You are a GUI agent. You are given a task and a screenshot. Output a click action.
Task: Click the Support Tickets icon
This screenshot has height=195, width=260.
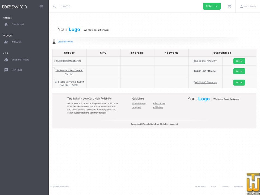(x=6, y=60)
